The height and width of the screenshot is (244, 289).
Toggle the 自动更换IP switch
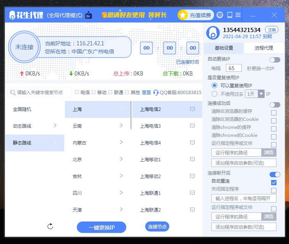[275, 60]
